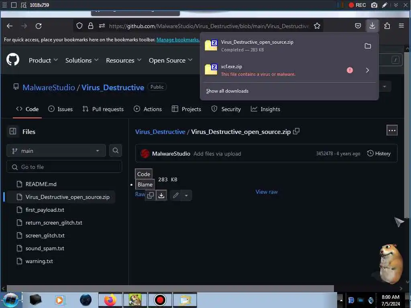The image size is (411, 308).
Task: Select the Blame view button
Action: 145,184
